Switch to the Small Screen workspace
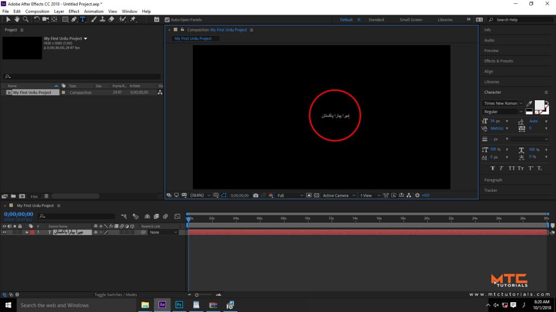556x312 pixels. pyautogui.click(x=411, y=20)
